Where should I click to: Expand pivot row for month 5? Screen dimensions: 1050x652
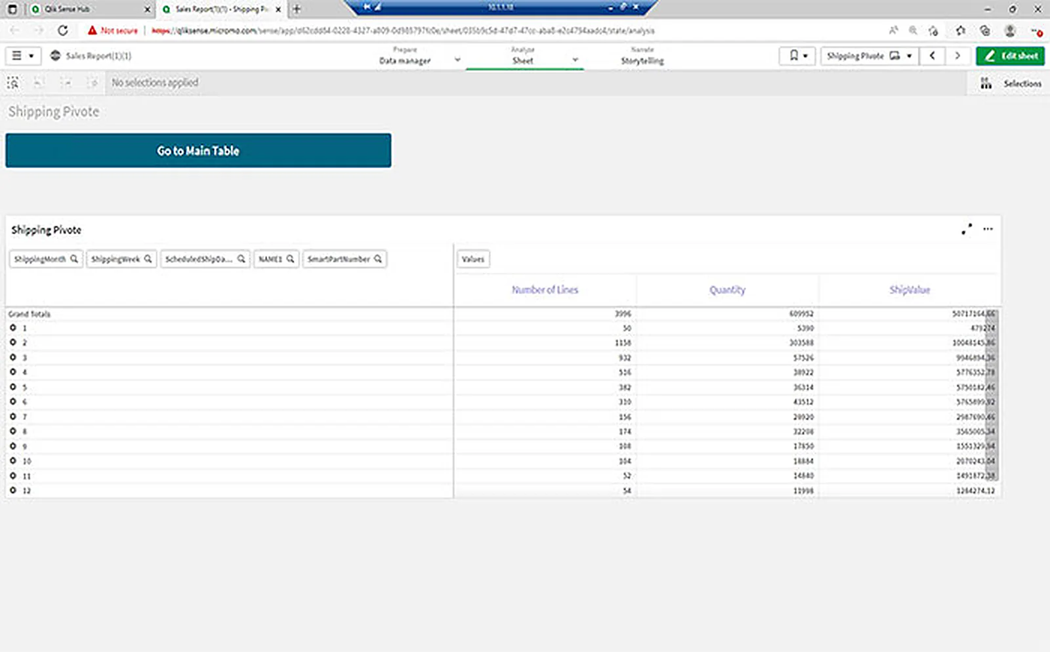12,387
